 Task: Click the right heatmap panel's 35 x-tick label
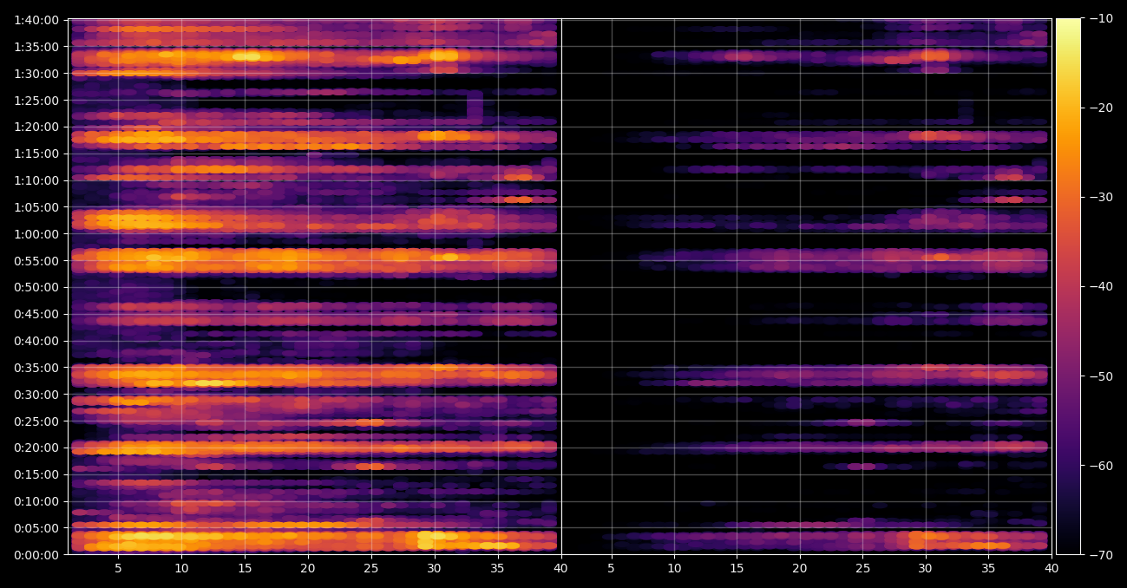[x=988, y=569]
